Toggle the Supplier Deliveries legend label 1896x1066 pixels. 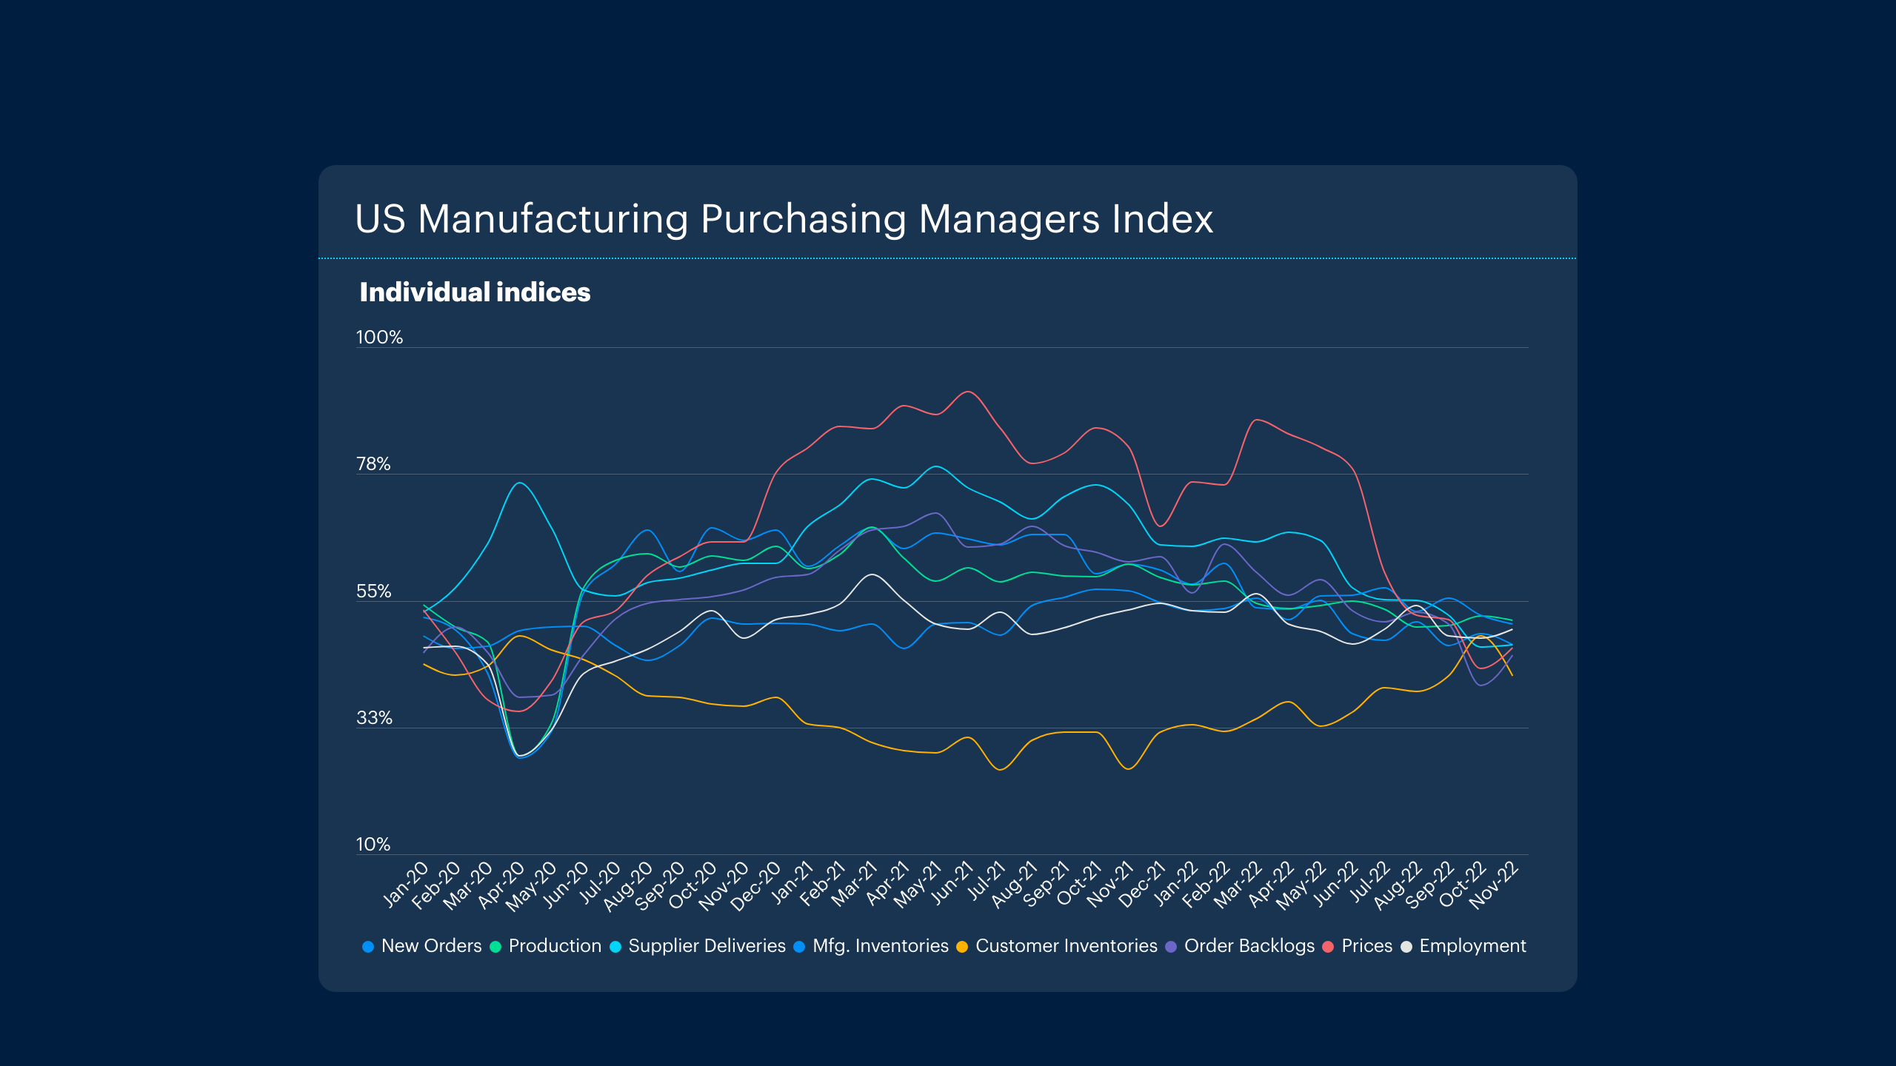coord(707,946)
